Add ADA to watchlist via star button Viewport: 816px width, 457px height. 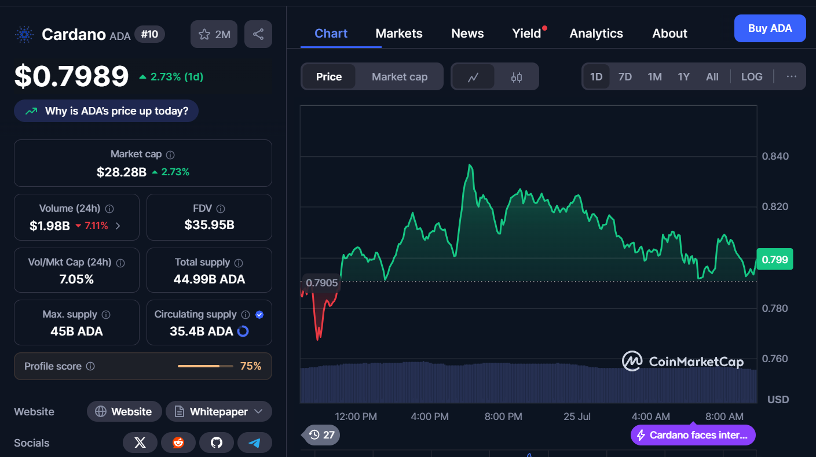[214, 34]
